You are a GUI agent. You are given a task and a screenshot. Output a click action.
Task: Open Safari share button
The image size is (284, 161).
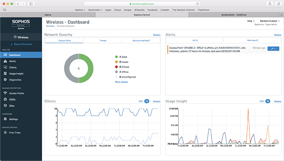coord(270,4)
